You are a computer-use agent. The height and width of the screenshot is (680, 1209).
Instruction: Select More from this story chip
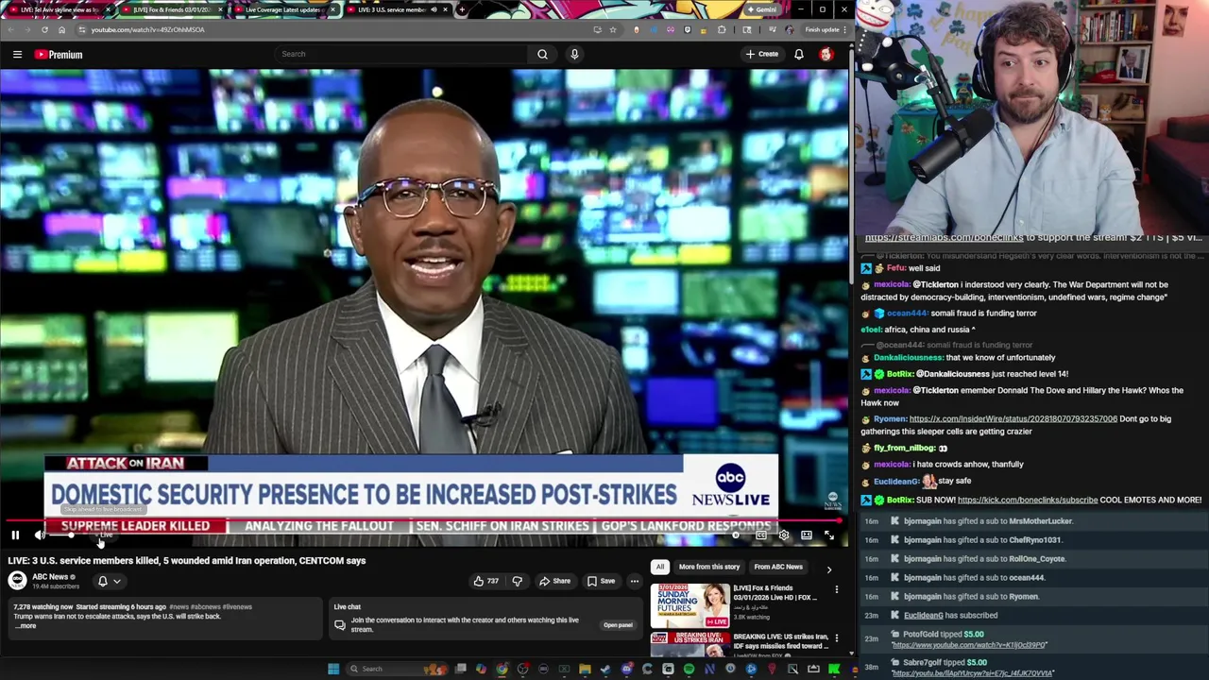tap(709, 567)
